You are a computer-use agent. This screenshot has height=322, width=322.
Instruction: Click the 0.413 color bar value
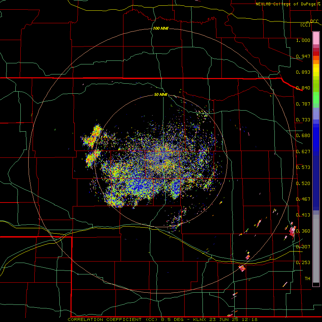[303, 215]
